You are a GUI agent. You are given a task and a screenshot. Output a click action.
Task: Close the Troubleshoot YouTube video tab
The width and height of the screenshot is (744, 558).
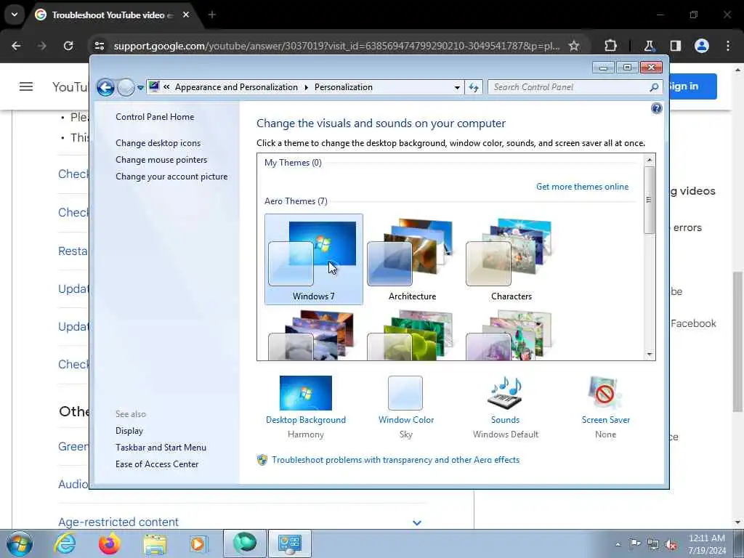coord(186,15)
